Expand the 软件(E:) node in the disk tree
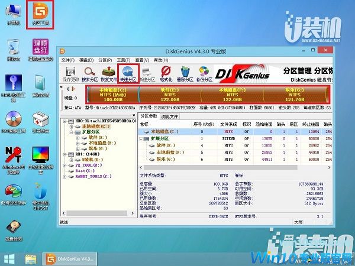The height and width of the screenshot is (266, 355). click(77, 138)
